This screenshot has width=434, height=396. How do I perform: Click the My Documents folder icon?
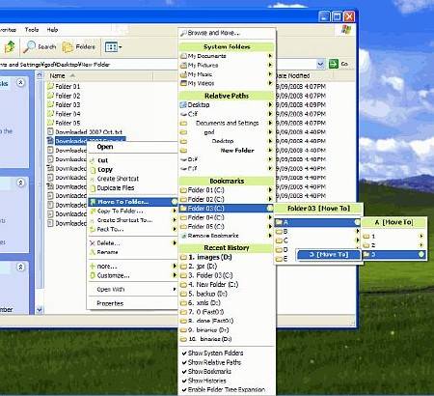coord(183,56)
